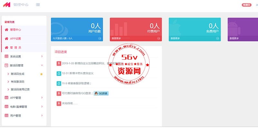Viewport: 258px width, 128px height.
Task: Click the 项目进度 panel heading
Action: 61,52
